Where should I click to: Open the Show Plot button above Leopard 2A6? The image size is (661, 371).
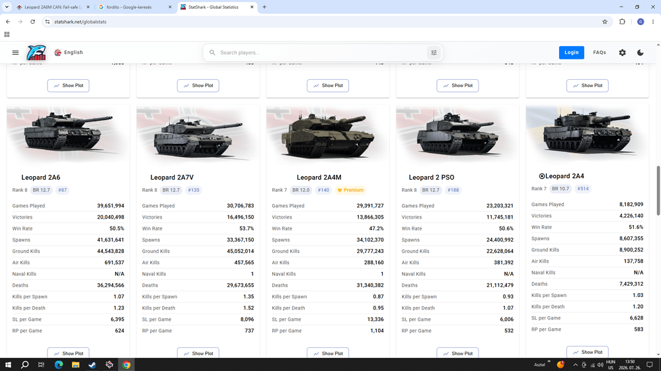tap(68, 85)
